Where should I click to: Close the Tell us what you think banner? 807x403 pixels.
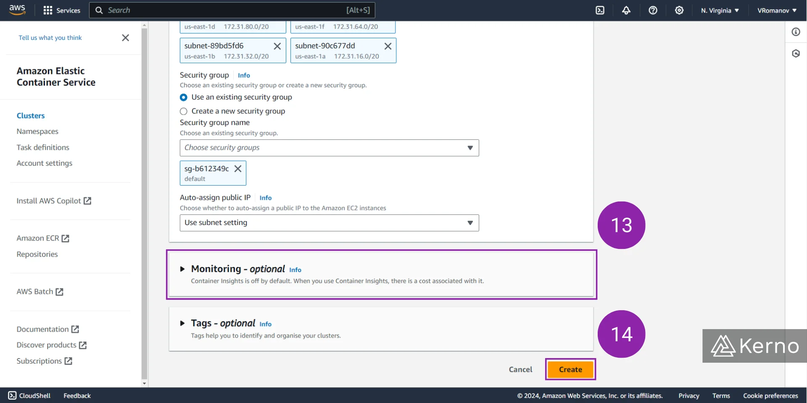125,38
